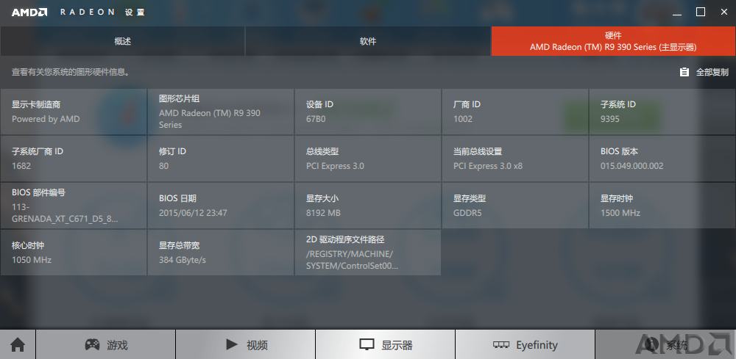
Task: Select the BIOS 部件编号 tile
Action: point(74,205)
